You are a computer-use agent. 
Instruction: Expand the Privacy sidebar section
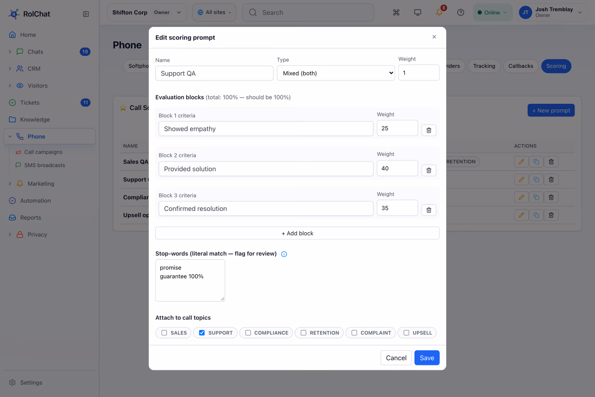point(10,235)
